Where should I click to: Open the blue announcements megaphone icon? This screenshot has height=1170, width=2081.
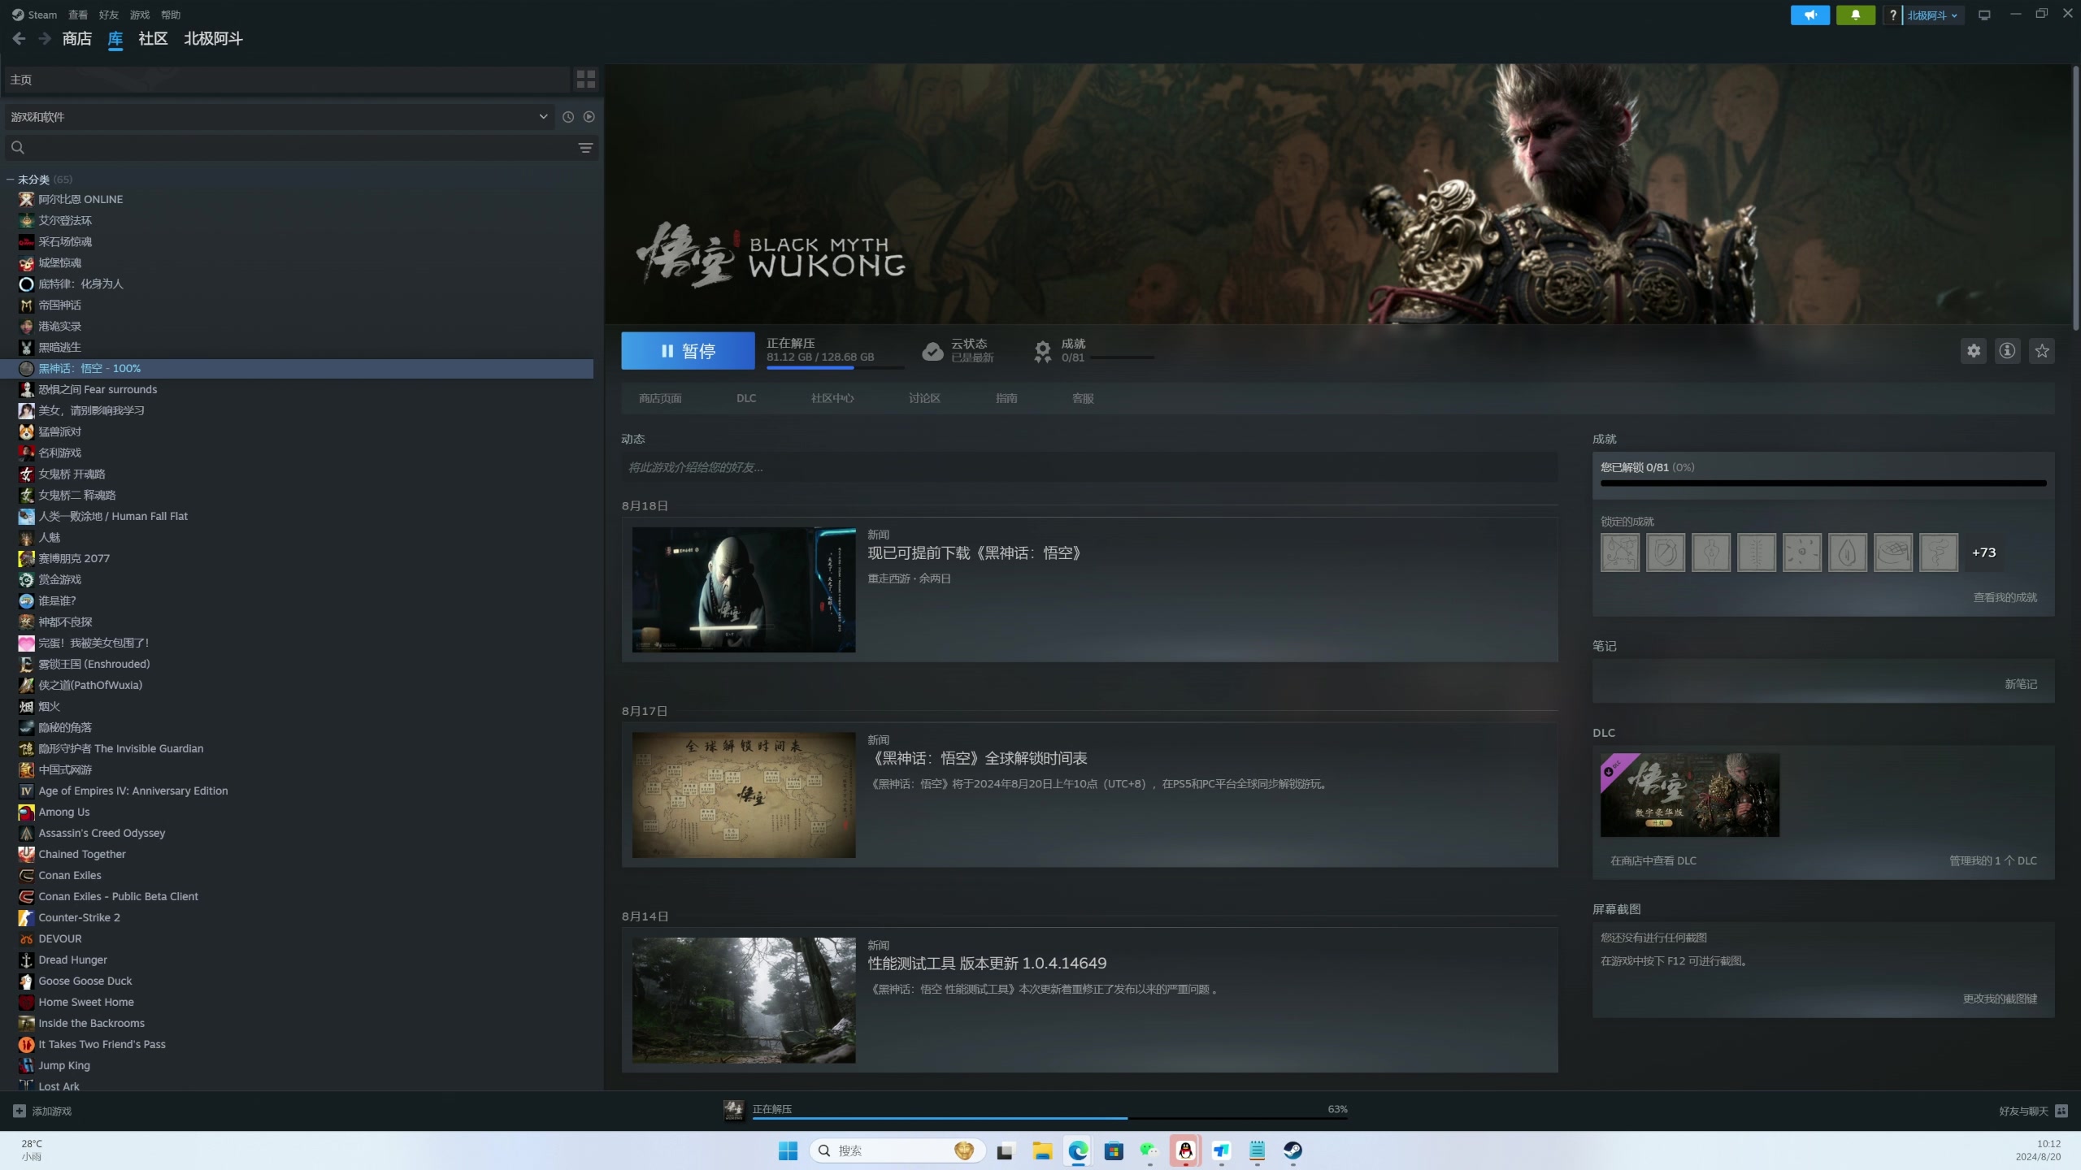click(x=1809, y=15)
